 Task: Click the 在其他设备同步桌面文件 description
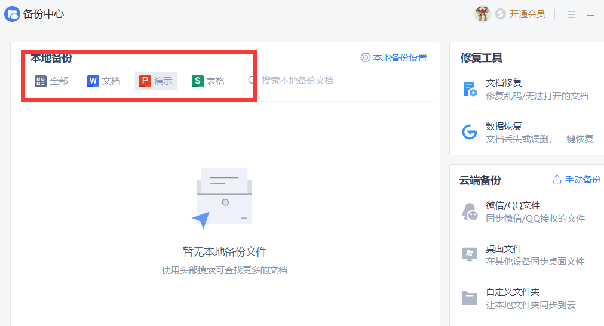pos(535,262)
